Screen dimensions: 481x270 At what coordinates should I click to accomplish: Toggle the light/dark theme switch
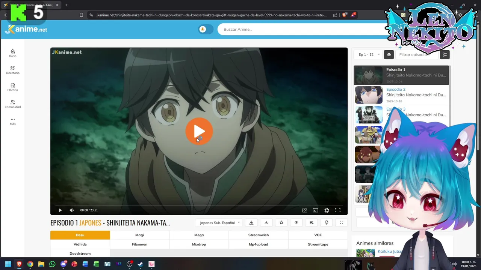click(x=206, y=29)
